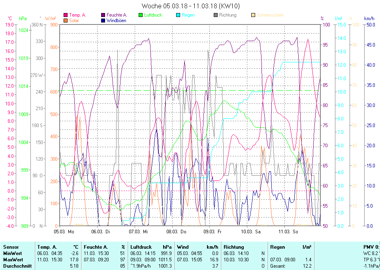Click the 'l/m²' rain axis unit
The image size is (380, 270).
pyautogui.click(x=339, y=19)
